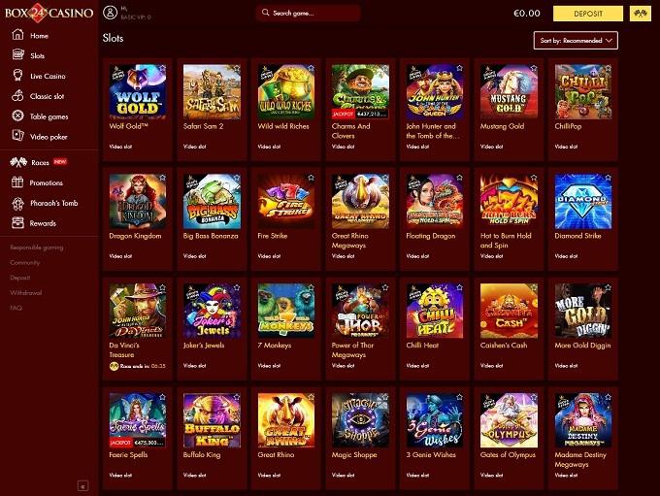Open the Responsible gaming link
Viewport: 660px width, 496px height.
37,248
